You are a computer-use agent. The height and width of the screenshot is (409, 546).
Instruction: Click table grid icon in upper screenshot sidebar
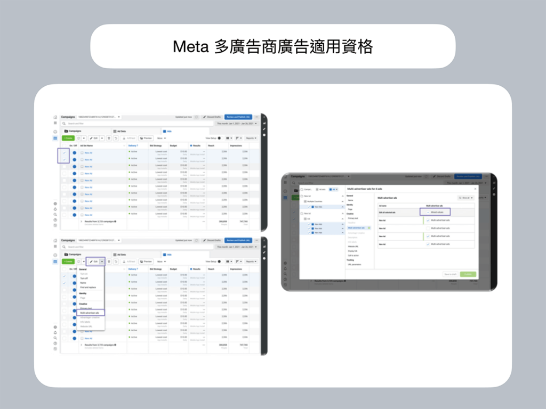(55, 138)
